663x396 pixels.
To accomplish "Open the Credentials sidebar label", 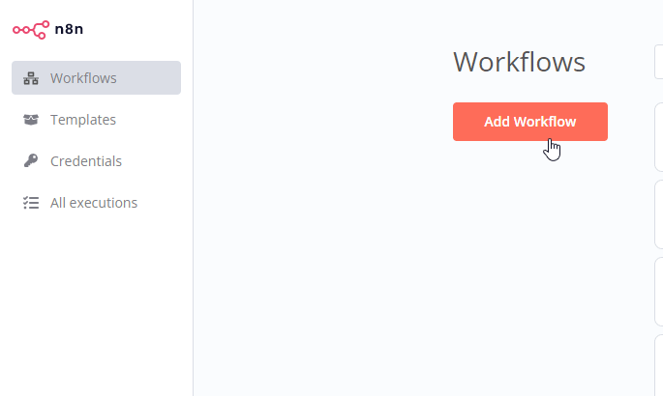I will pos(86,161).
